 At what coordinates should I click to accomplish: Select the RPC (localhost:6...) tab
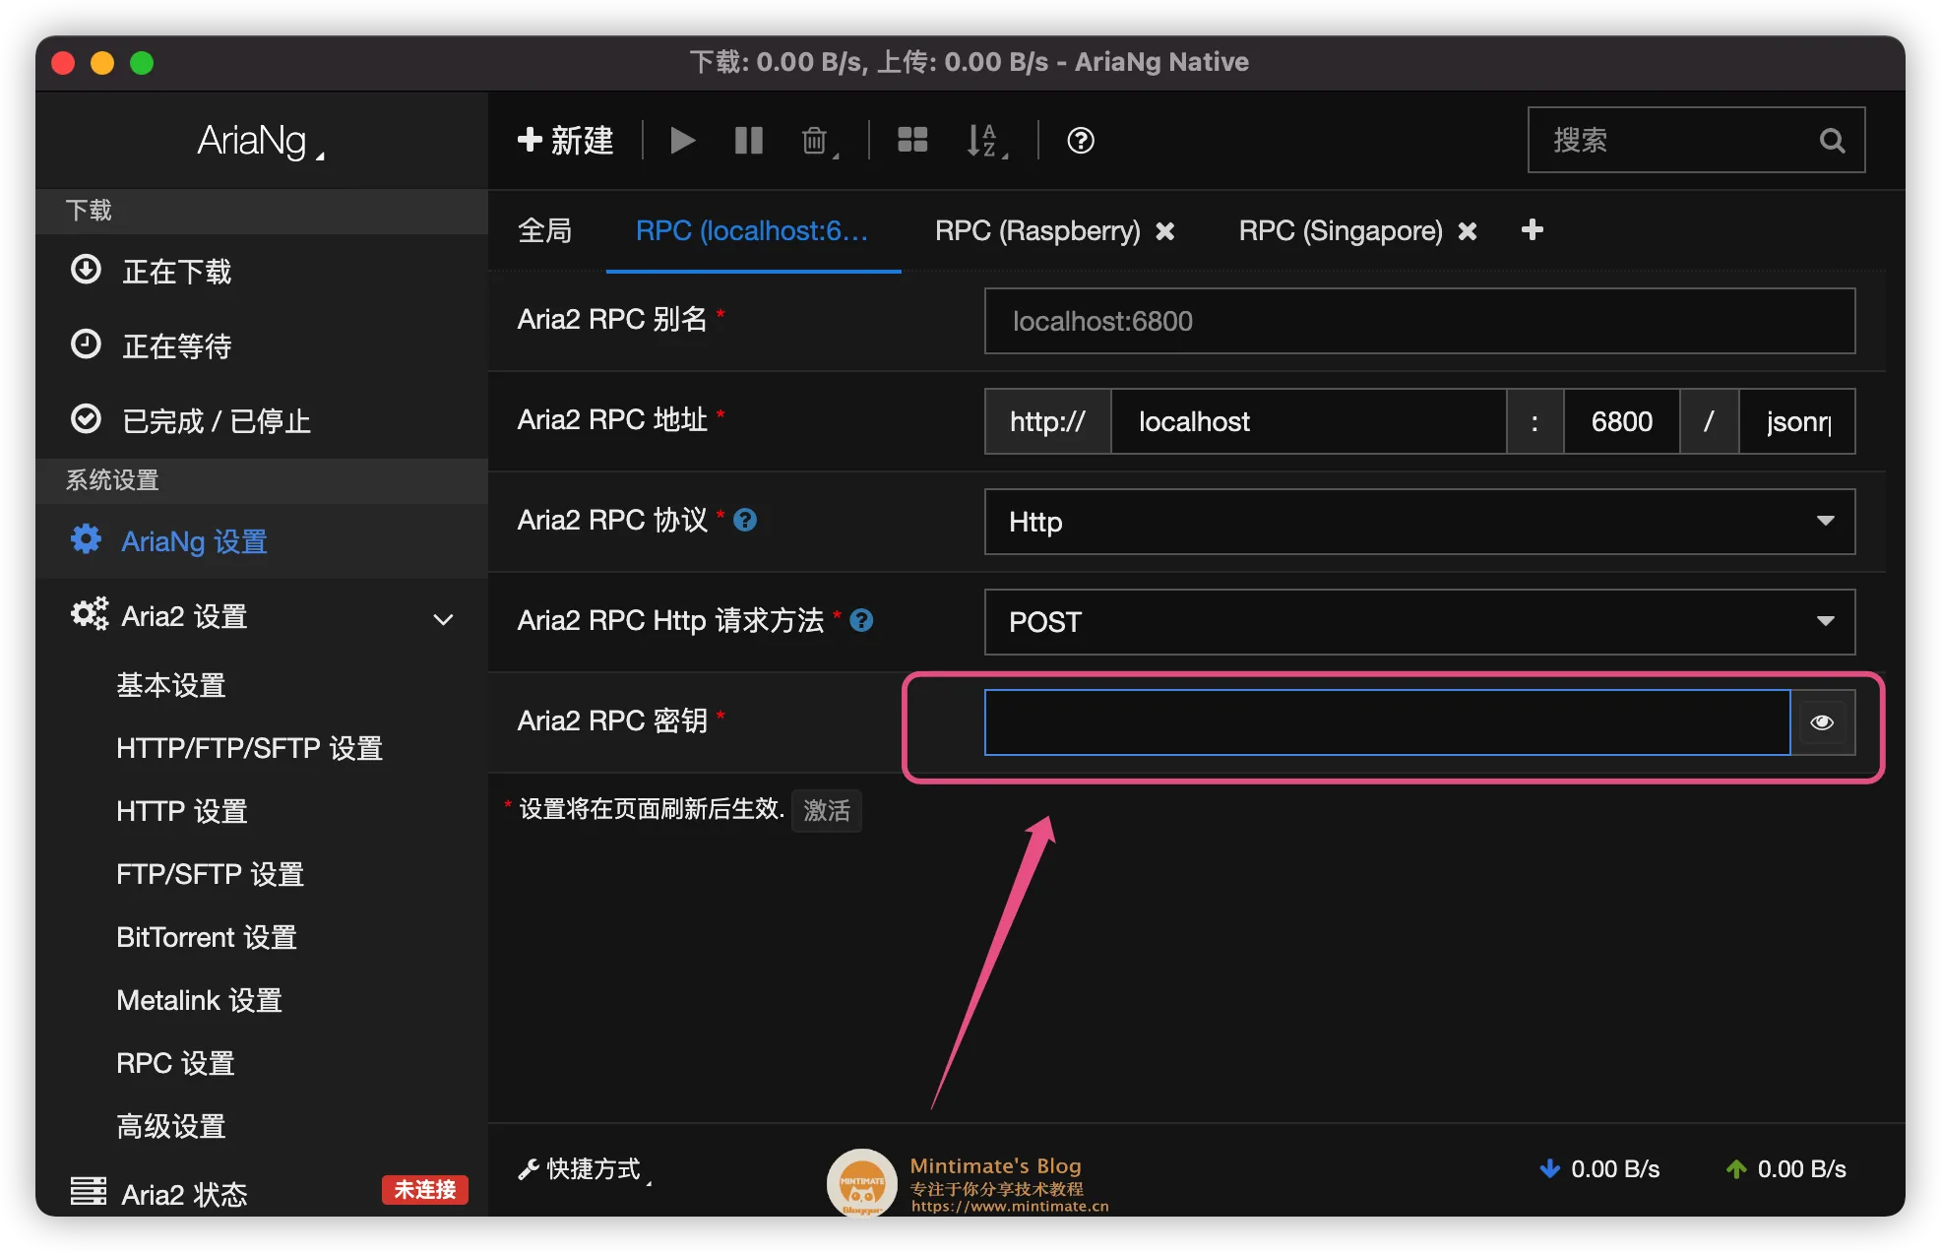coord(752,230)
